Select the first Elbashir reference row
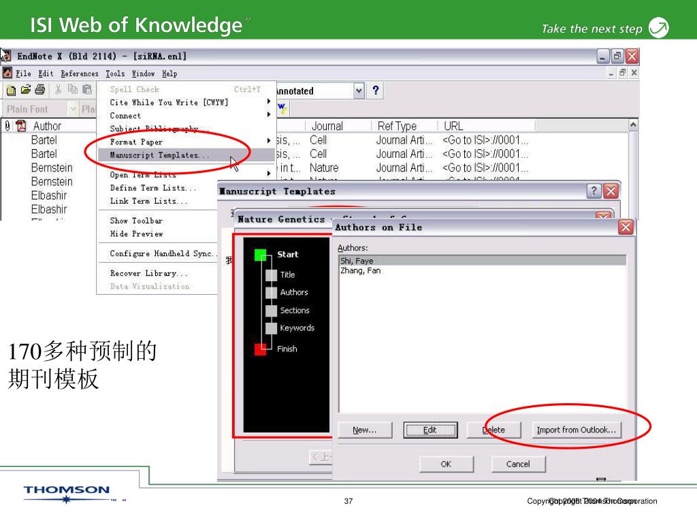The height and width of the screenshot is (523, 697). tap(48, 195)
